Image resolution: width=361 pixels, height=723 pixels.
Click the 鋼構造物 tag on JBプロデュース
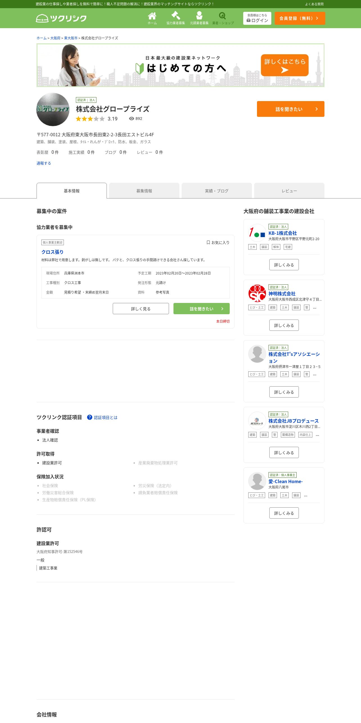(288, 435)
